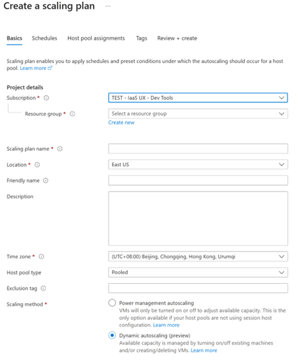This screenshot has height=360, width=298.
Task: Open the Resource group dropdown
Action: pyautogui.click(x=198, y=114)
